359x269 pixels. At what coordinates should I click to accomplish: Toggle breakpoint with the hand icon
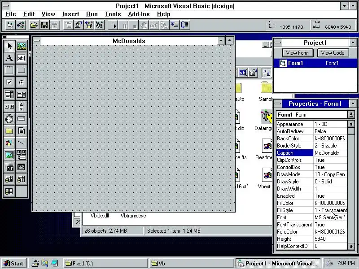coord(144,25)
